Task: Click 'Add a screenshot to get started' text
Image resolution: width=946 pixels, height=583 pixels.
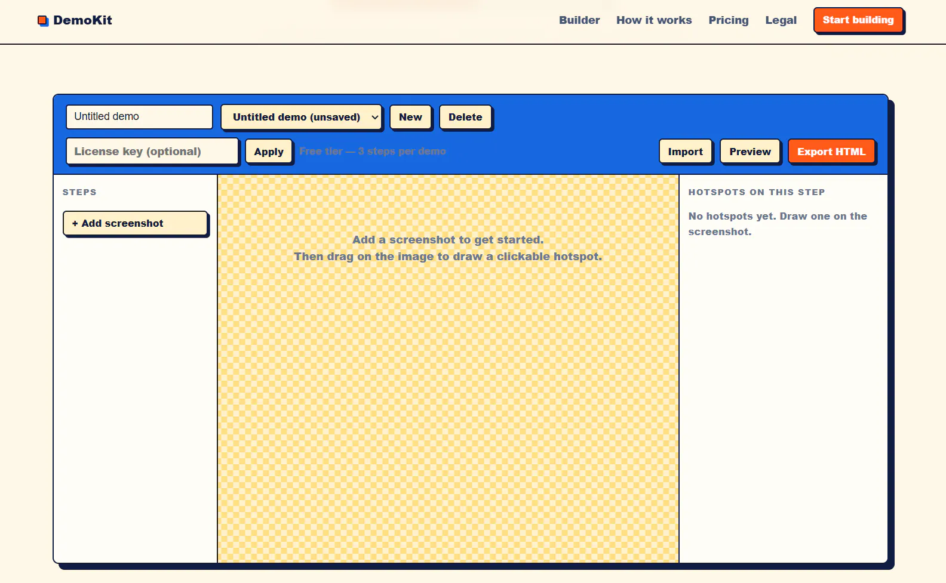Action: click(x=448, y=240)
